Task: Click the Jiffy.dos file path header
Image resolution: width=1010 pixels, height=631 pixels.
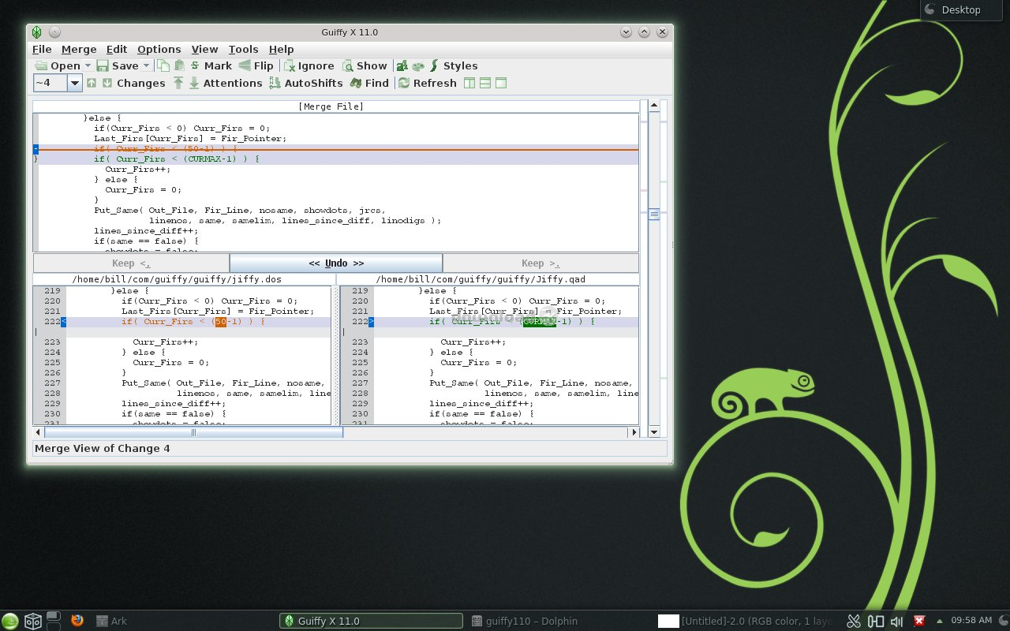Action: tap(177, 279)
